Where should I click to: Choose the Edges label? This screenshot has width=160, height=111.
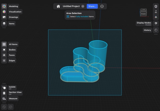click(12, 61)
